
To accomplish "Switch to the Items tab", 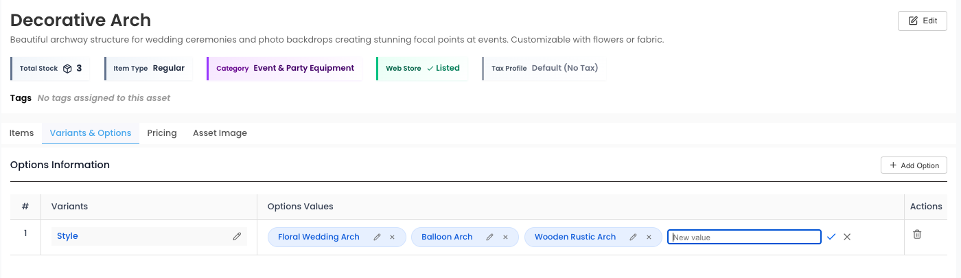I will (x=21, y=133).
